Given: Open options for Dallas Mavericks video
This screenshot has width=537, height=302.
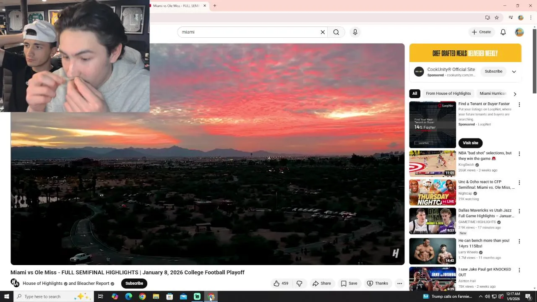Looking at the screenshot, I should click(x=519, y=211).
